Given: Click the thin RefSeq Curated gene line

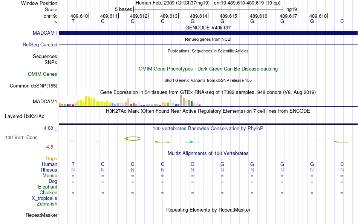Looking at the screenshot, I should coord(208,44).
